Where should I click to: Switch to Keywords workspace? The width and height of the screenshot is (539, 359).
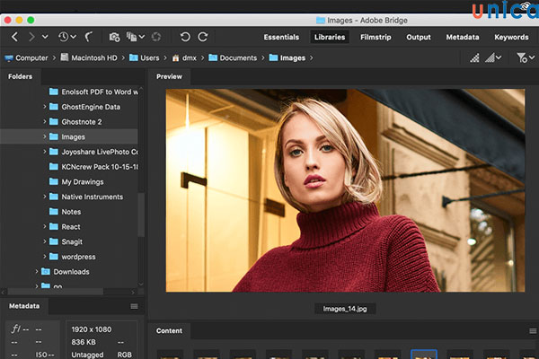pyautogui.click(x=511, y=37)
